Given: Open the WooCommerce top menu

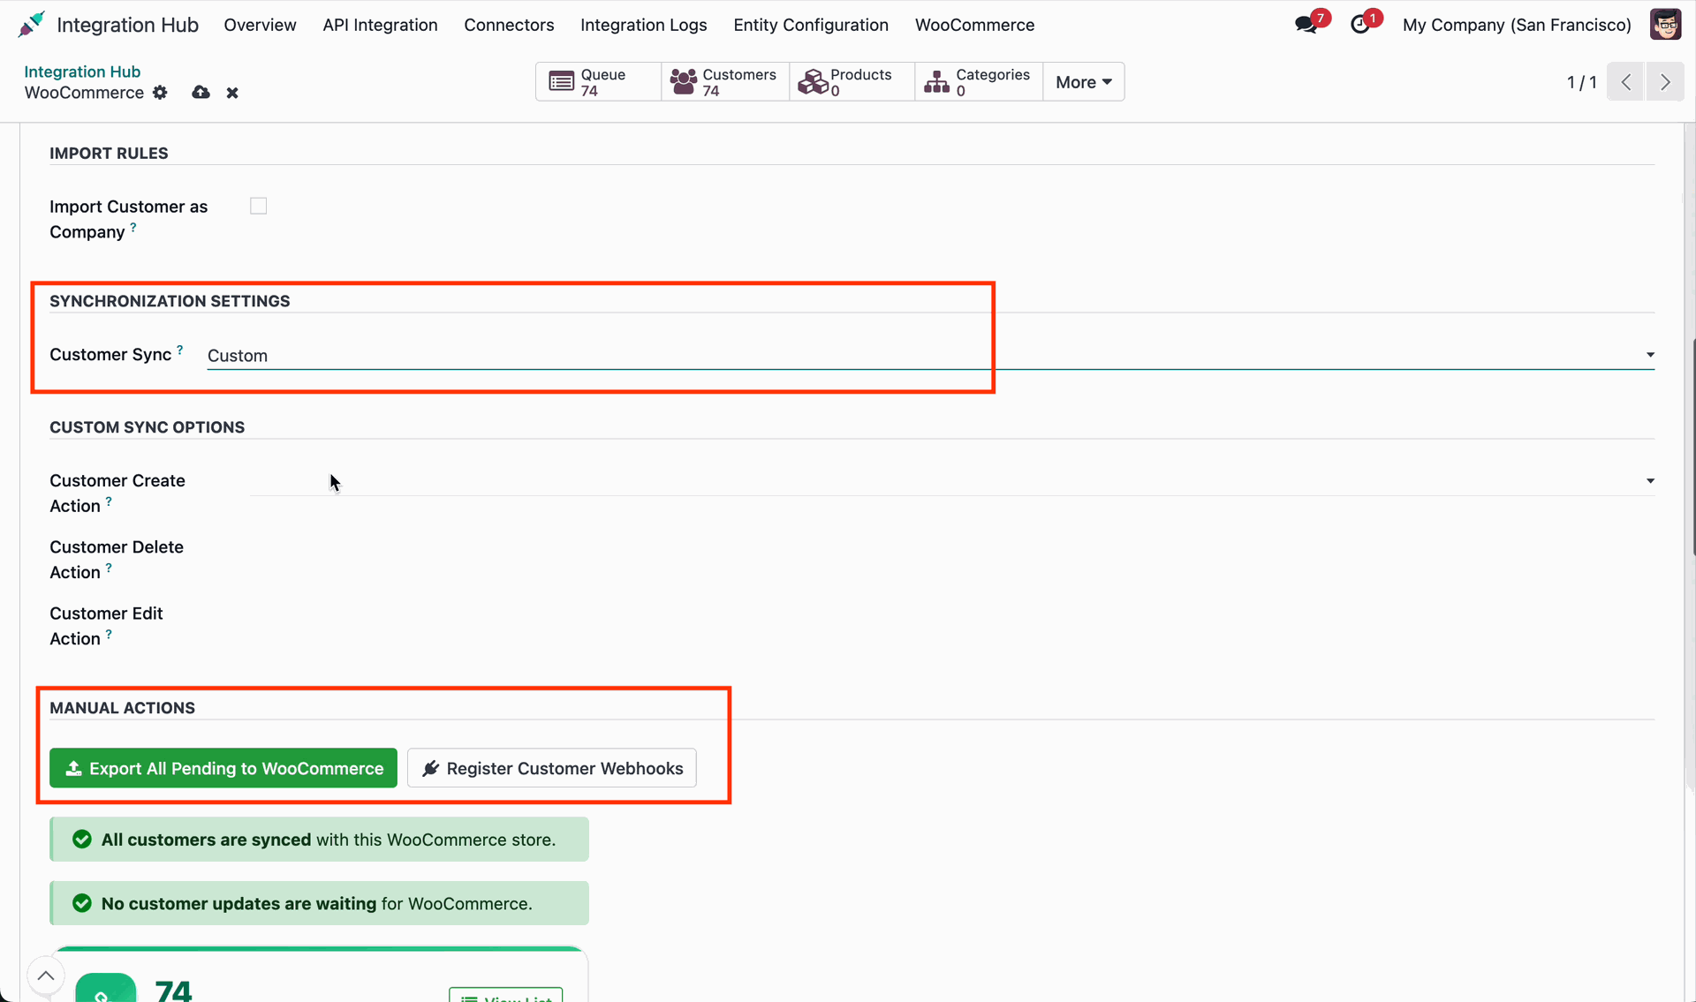Looking at the screenshot, I should 974,25.
